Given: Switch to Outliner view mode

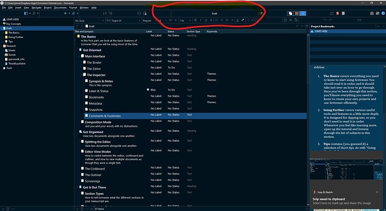Looking at the screenshot, I should point(303,13).
